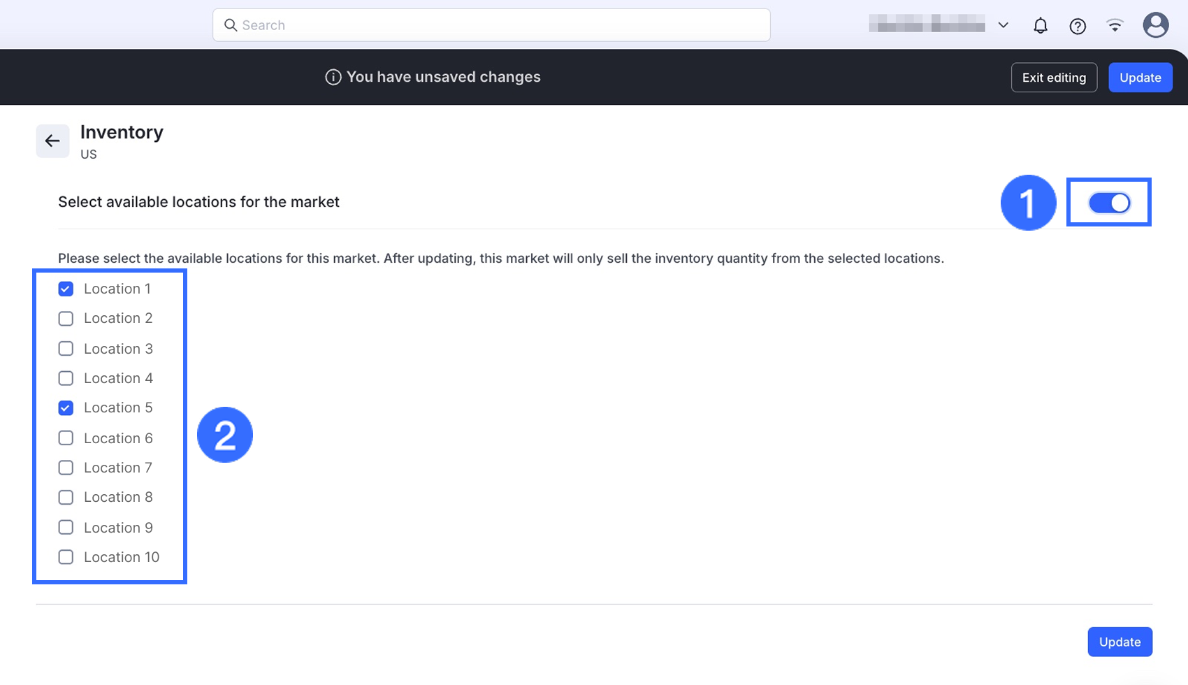The height and width of the screenshot is (685, 1188).
Task: Uncheck the Location 5 checkbox
Action: point(66,408)
